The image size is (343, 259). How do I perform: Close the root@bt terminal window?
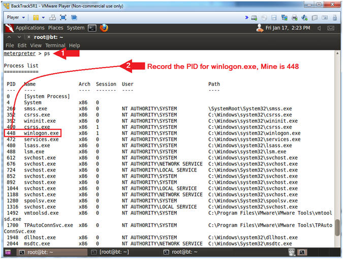click(28, 37)
